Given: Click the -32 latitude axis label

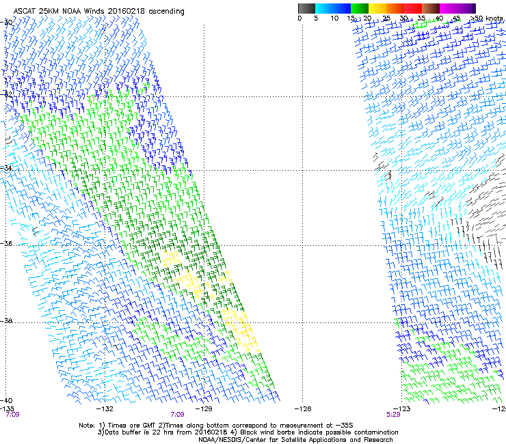Looking at the screenshot, I should 6,94.
